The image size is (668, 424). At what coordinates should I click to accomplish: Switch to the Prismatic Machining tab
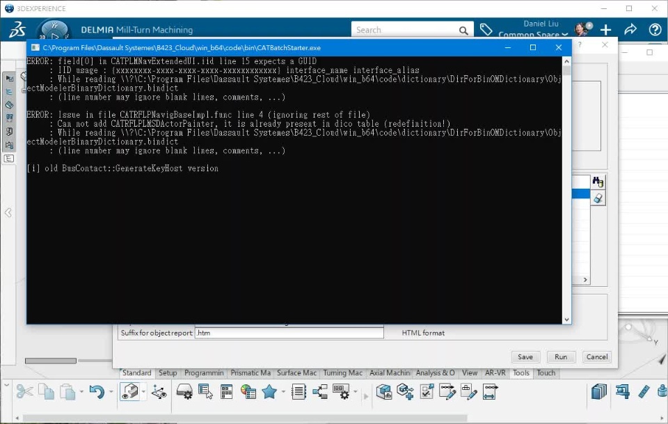(250, 373)
